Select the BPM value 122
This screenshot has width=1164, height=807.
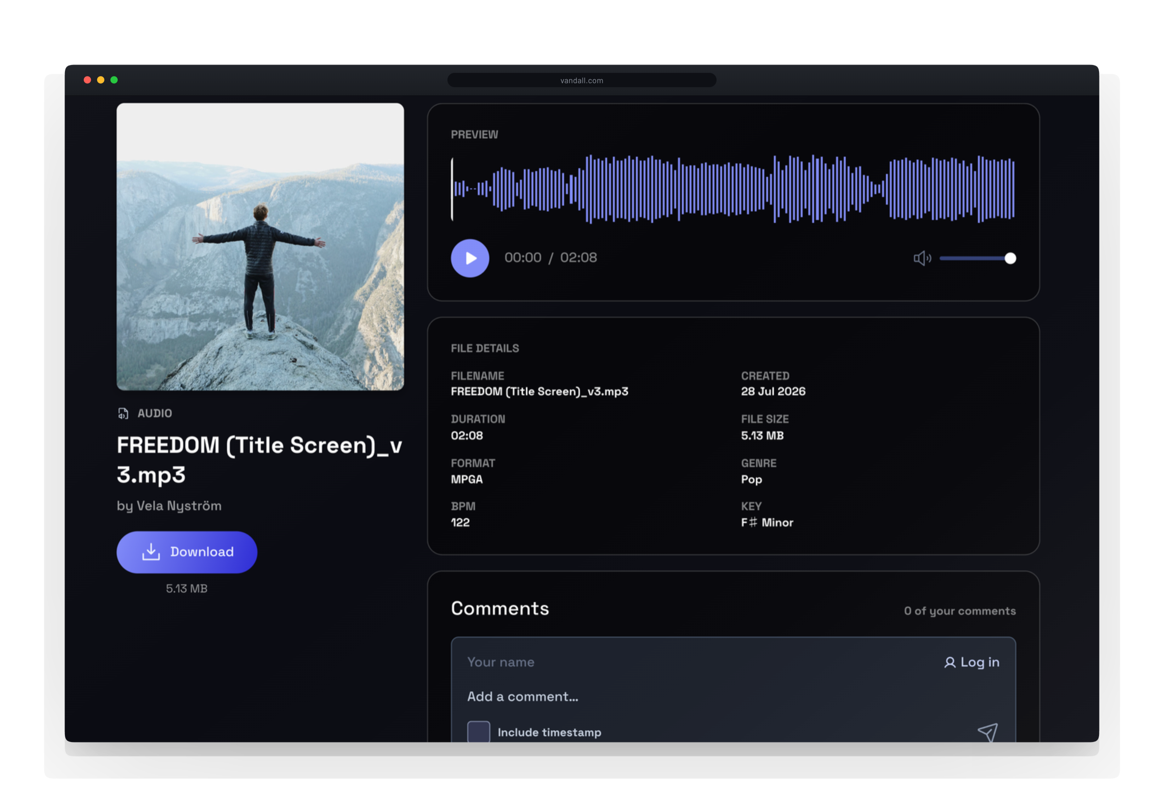point(460,522)
